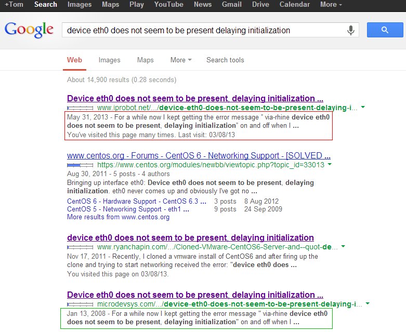Click 'You've visited this page many times' text
The image size is (406, 332).
tap(121, 135)
